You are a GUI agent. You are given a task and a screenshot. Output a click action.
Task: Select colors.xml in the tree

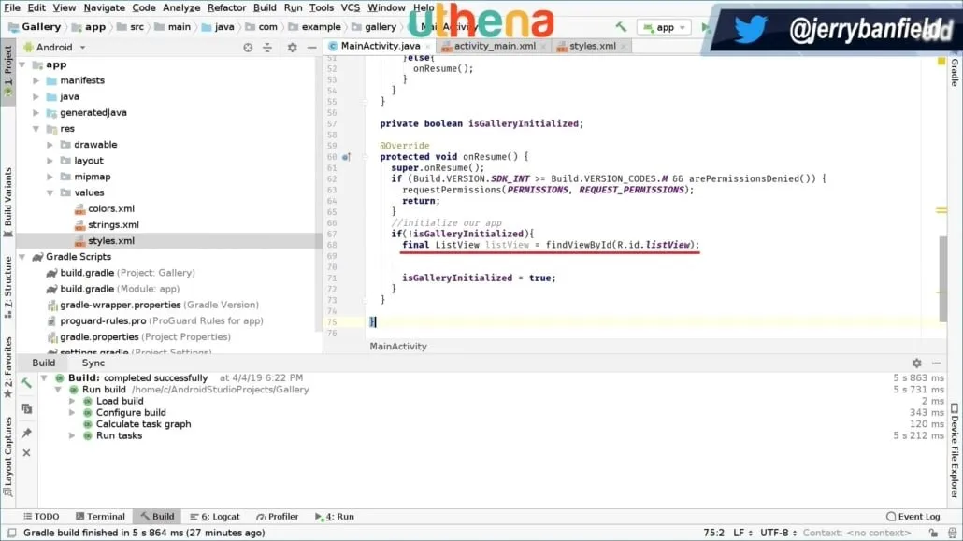(110, 208)
